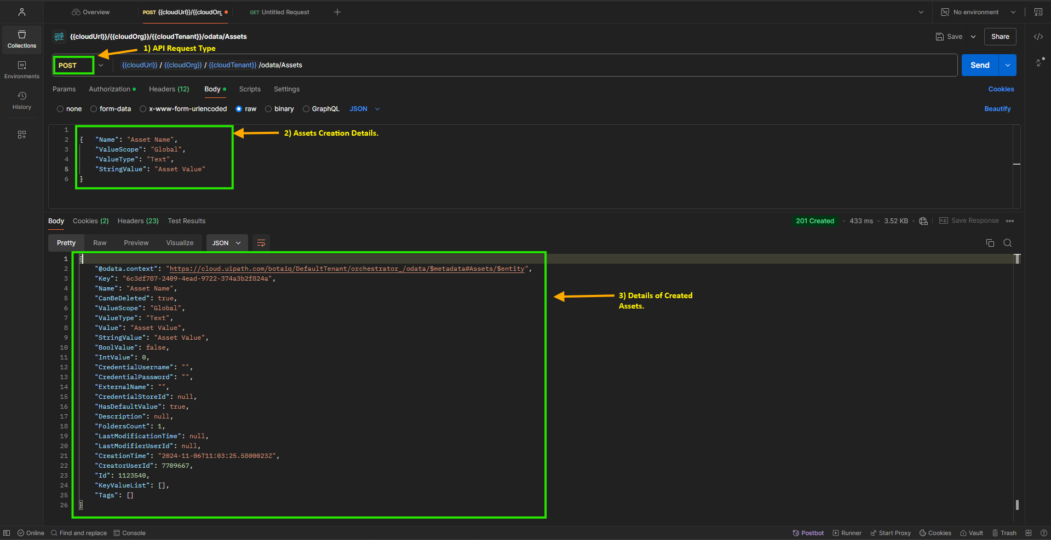Open the environment quick look icon

(1038, 12)
